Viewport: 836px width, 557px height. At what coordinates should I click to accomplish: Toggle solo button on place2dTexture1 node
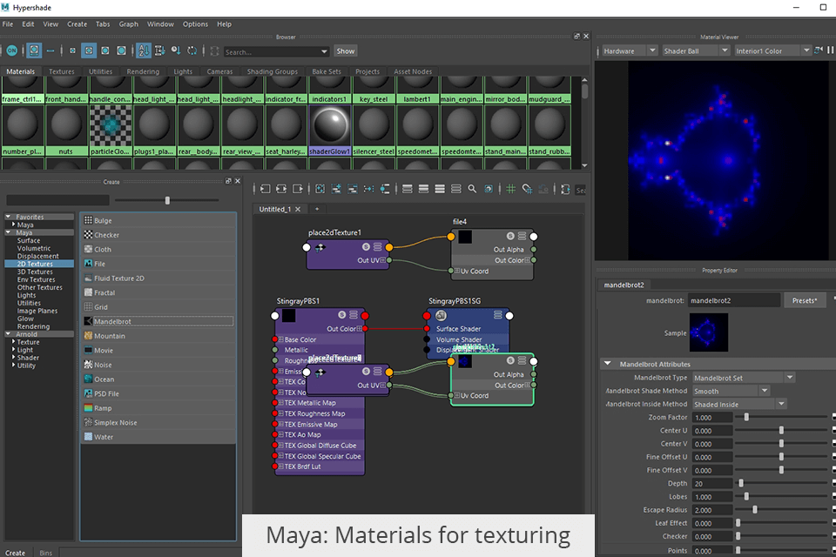(x=367, y=247)
